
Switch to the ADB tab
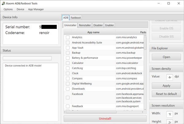[66, 18]
